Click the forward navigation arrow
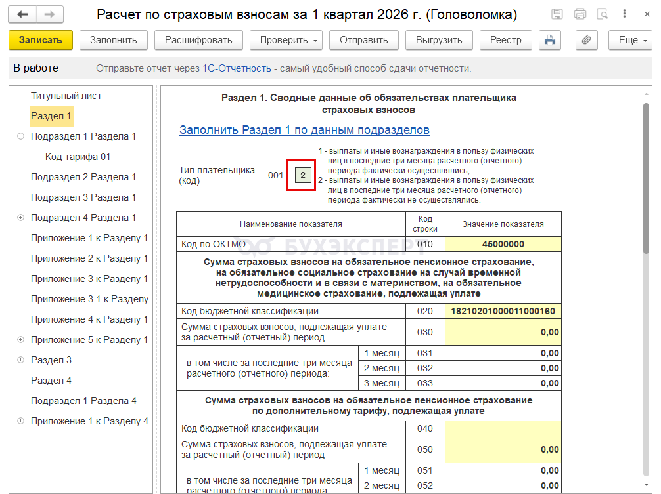Viewport: 661px width, 494px height. point(49,14)
